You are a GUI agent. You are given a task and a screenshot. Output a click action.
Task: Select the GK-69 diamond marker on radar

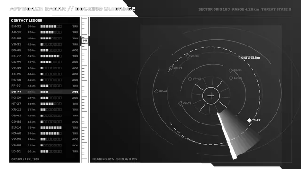click(156, 91)
